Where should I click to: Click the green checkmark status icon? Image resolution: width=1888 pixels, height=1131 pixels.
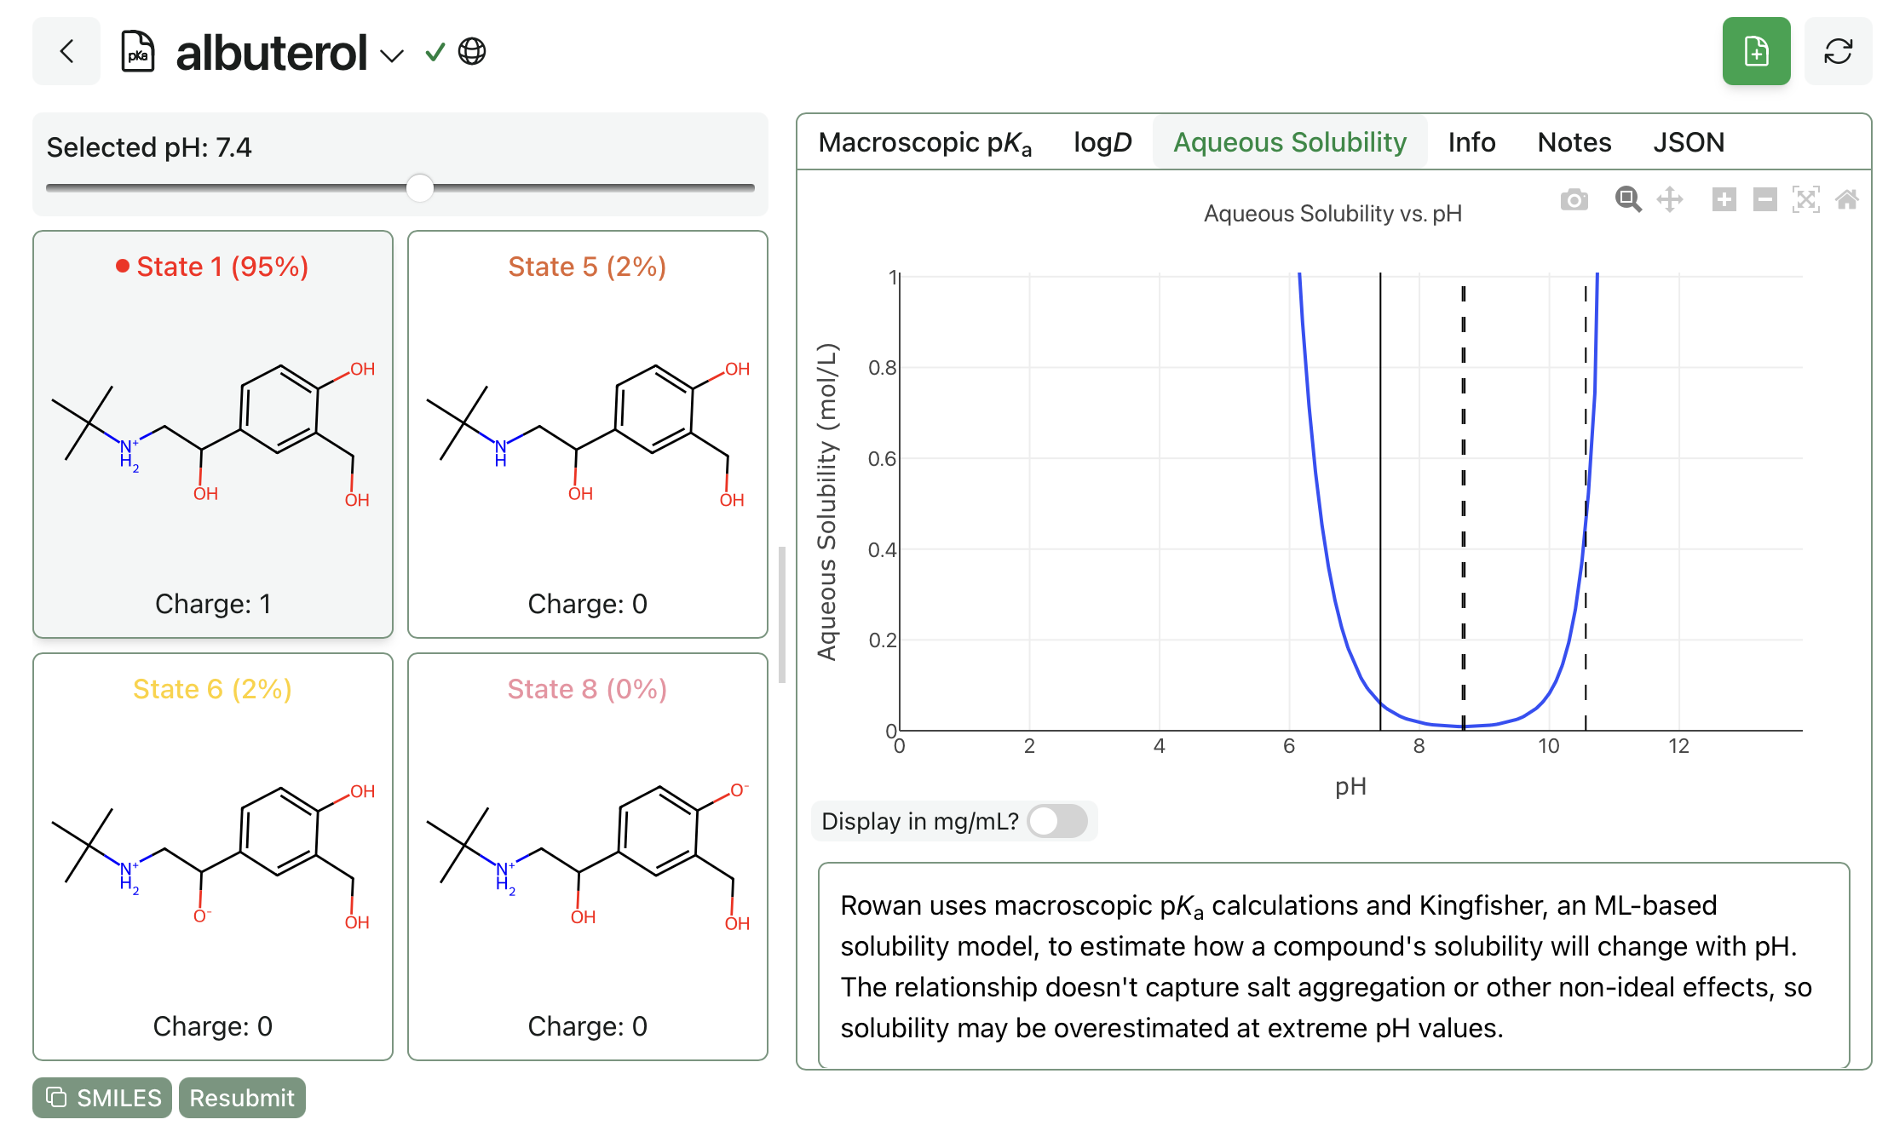coord(435,52)
